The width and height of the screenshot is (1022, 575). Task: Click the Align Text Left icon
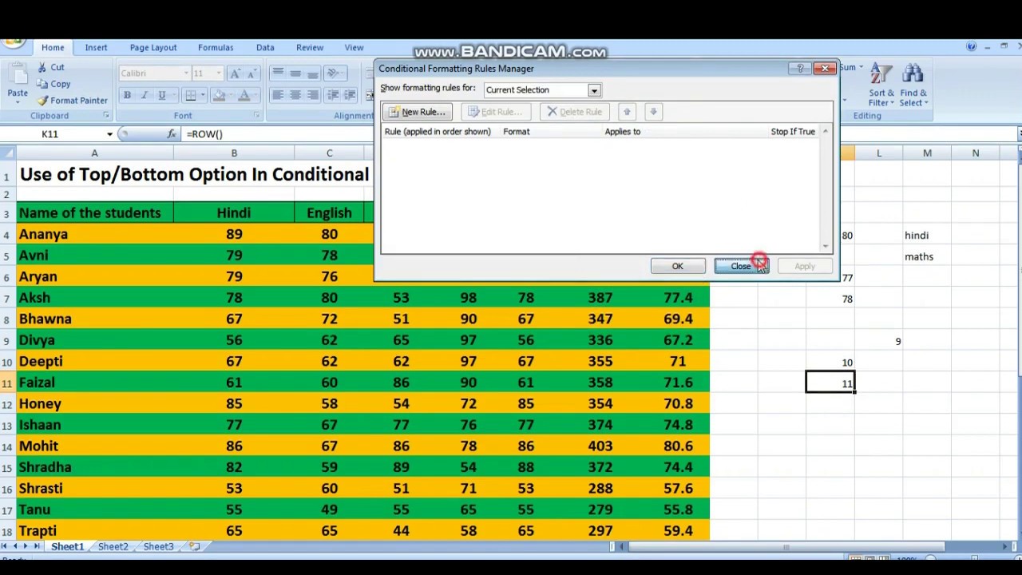pyautogui.click(x=278, y=96)
